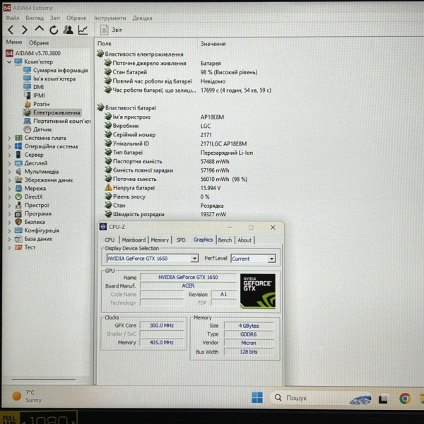Click the Рівень зносу row

(x=157, y=197)
